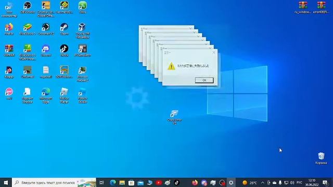Click the yellow warning triangle in the dialog
This screenshot has height=187, width=333.
pyautogui.click(x=171, y=66)
